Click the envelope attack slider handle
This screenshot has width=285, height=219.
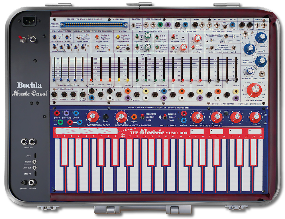[x=91, y=80]
